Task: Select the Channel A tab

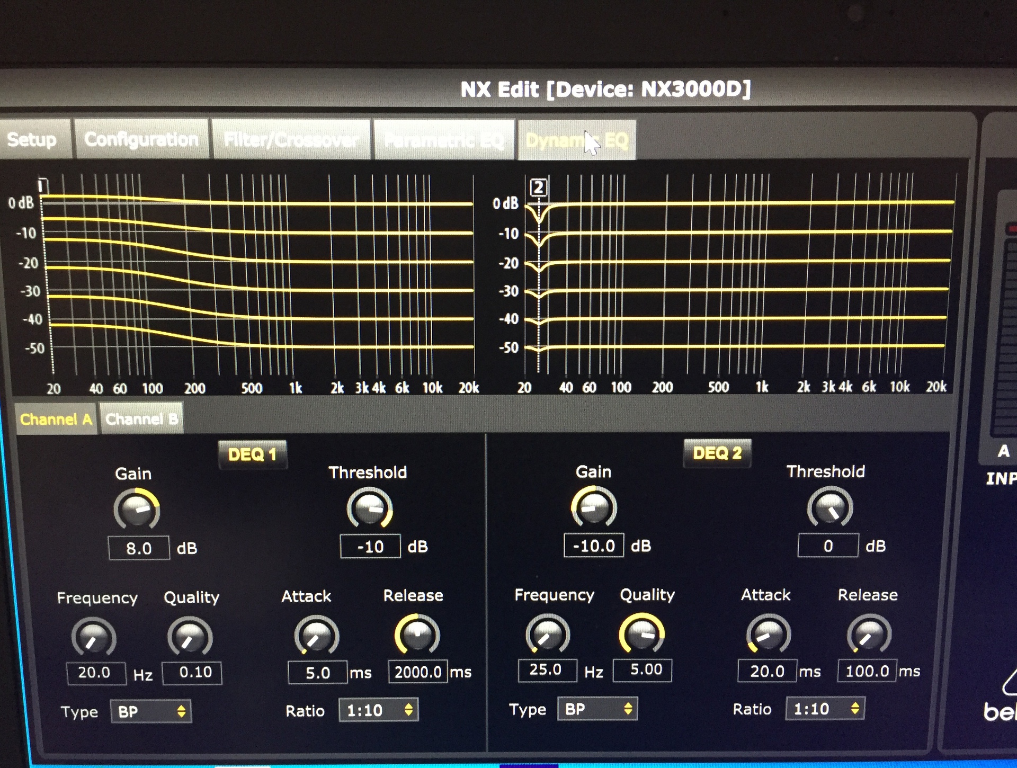Action: [56, 419]
